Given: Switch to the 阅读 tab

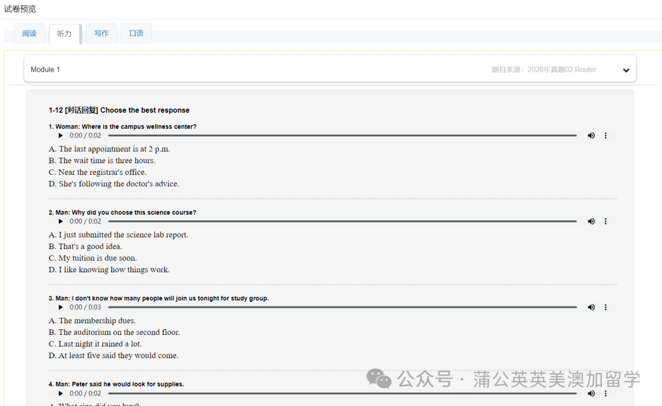Looking at the screenshot, I should point(29,34).
